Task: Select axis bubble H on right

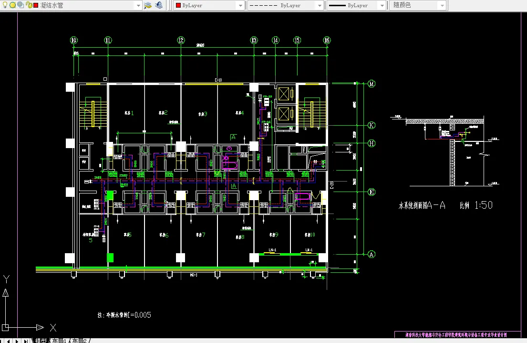Action: [372, 143]
